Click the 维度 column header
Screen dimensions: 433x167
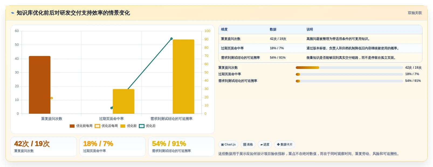click(x=224, y=29)
